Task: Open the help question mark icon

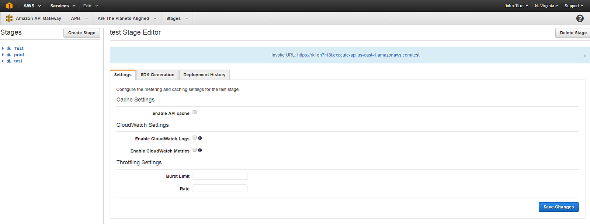Action: 580,18
